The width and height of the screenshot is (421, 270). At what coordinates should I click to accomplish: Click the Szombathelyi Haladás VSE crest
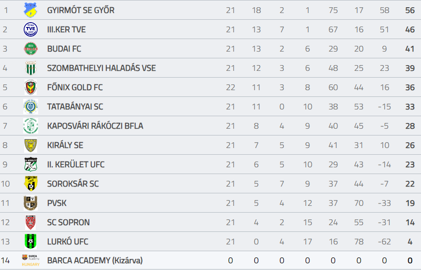30,68
